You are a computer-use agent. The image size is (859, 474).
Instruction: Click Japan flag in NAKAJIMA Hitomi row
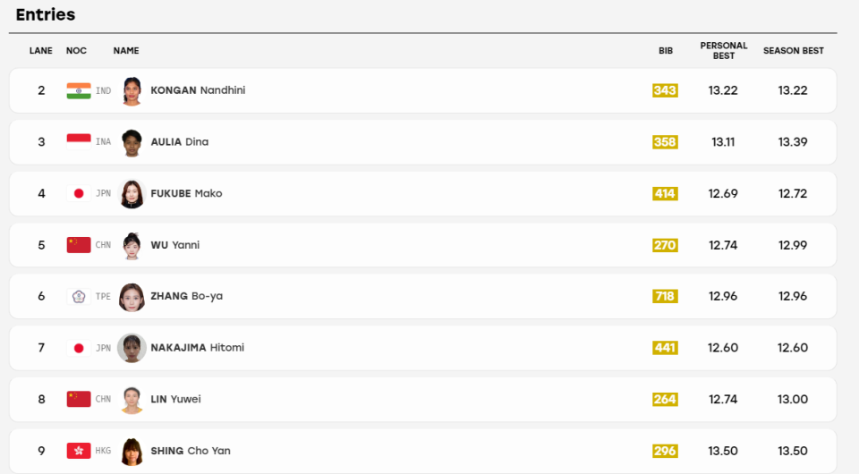(79, 348)
